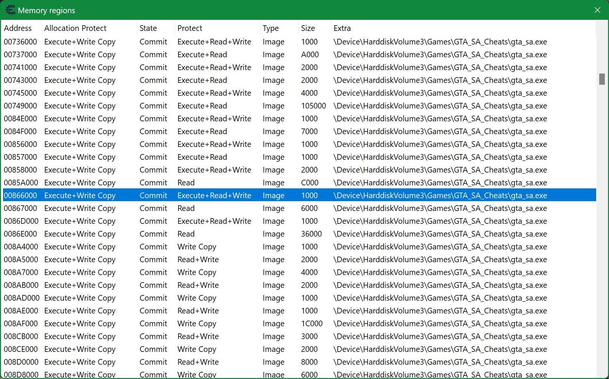Image resolution: width=609 pixels, height=379 pixels.
Task: Click the Cheat Engine icon in title bar
Action: pos(11,10)
